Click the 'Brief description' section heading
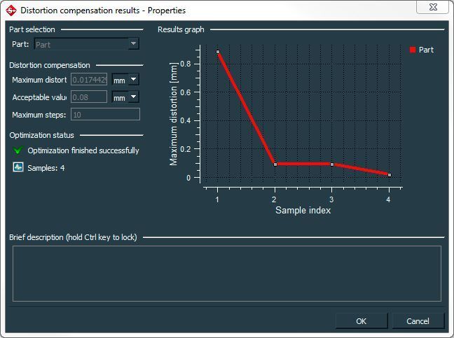 point(73,237)
